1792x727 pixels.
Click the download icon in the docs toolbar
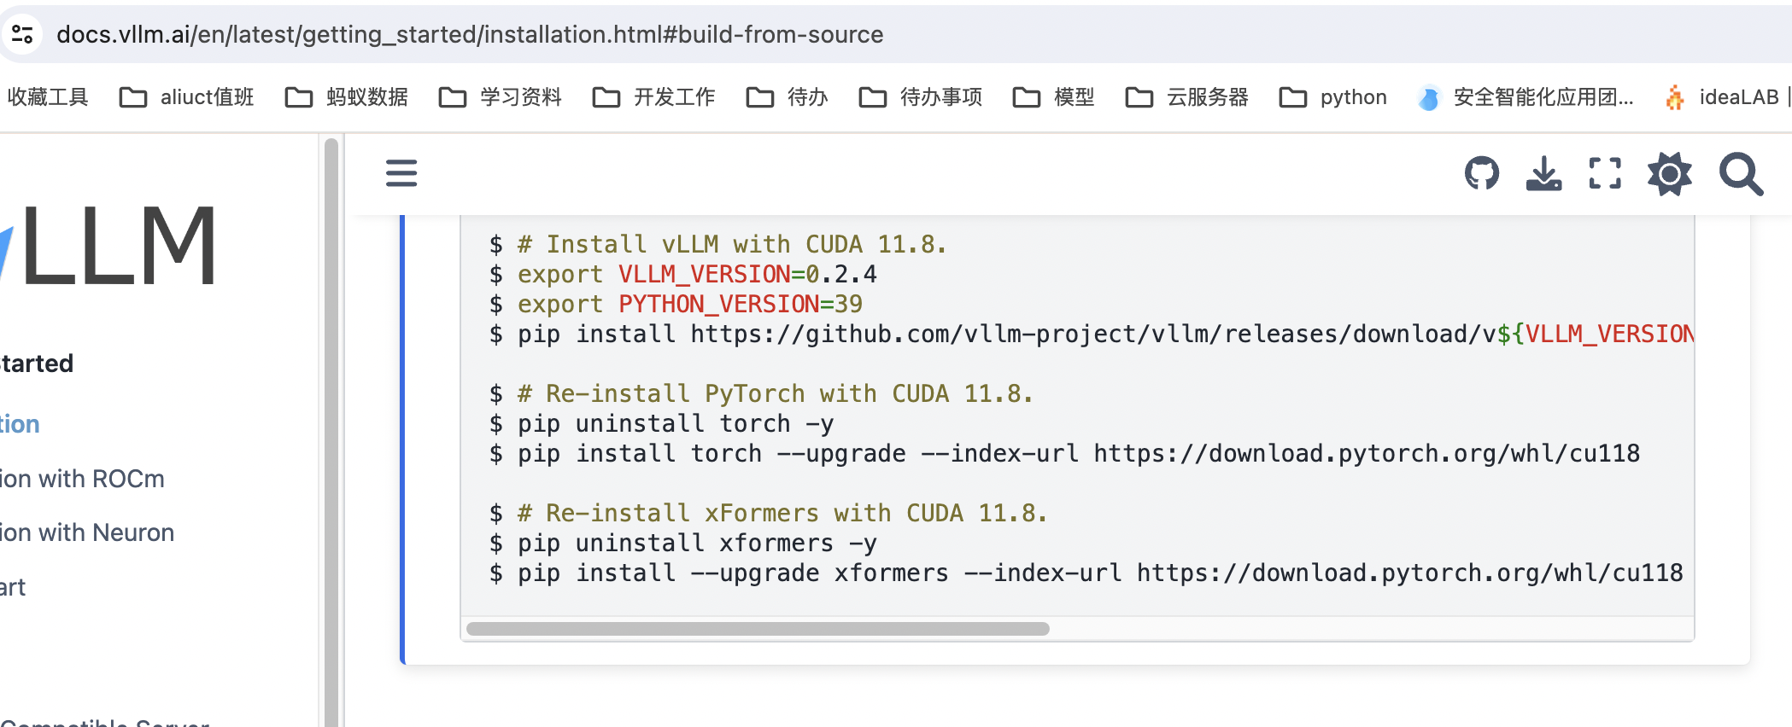(1543, 173)
